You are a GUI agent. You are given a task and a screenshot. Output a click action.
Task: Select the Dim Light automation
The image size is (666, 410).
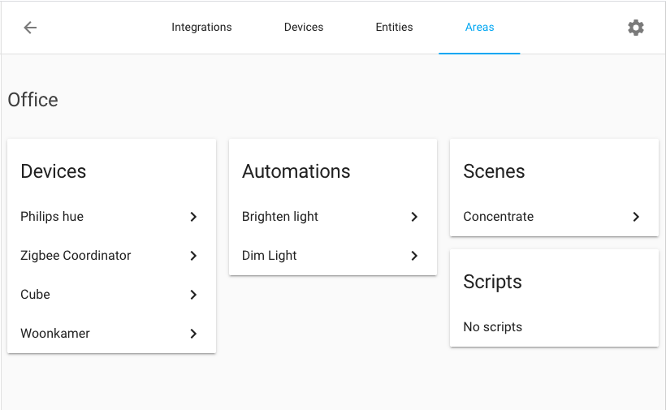[x=270, y=256]
